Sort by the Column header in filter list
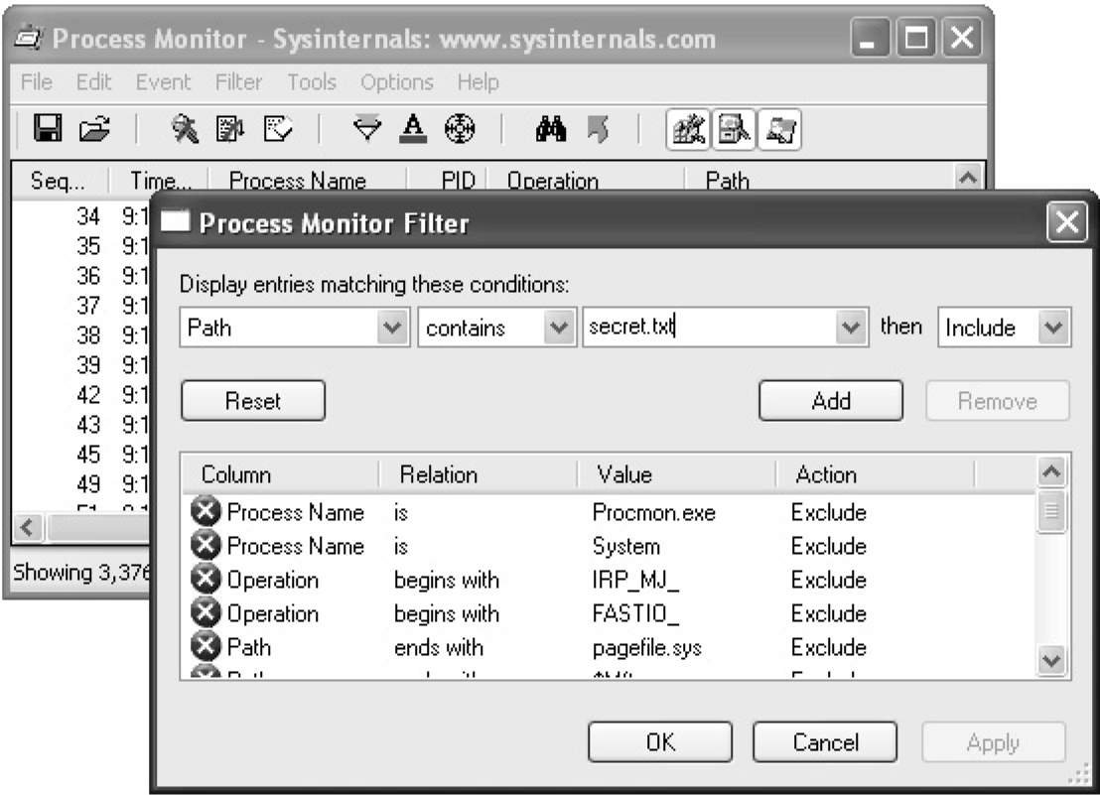Screen dimensions: 1100x795 click(x=281, y=474)
